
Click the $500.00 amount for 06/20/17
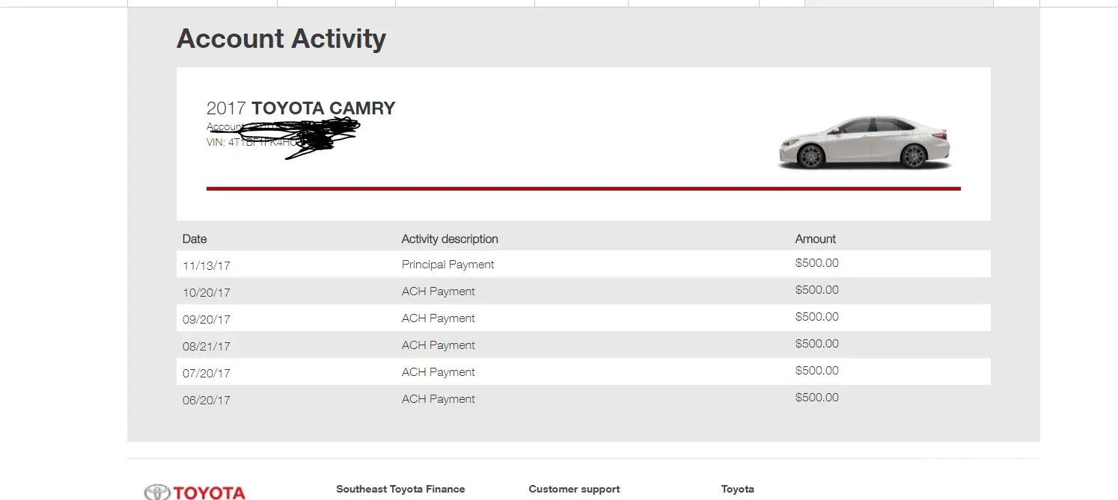[816, 398]
